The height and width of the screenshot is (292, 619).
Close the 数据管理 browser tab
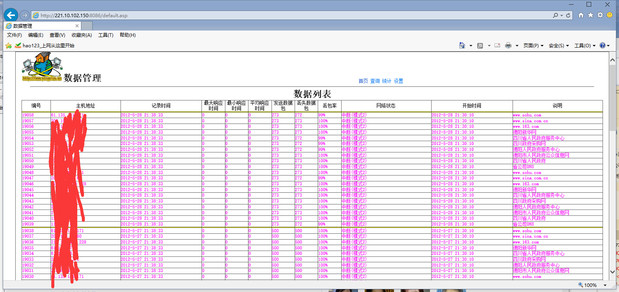(x=77, y=26)
